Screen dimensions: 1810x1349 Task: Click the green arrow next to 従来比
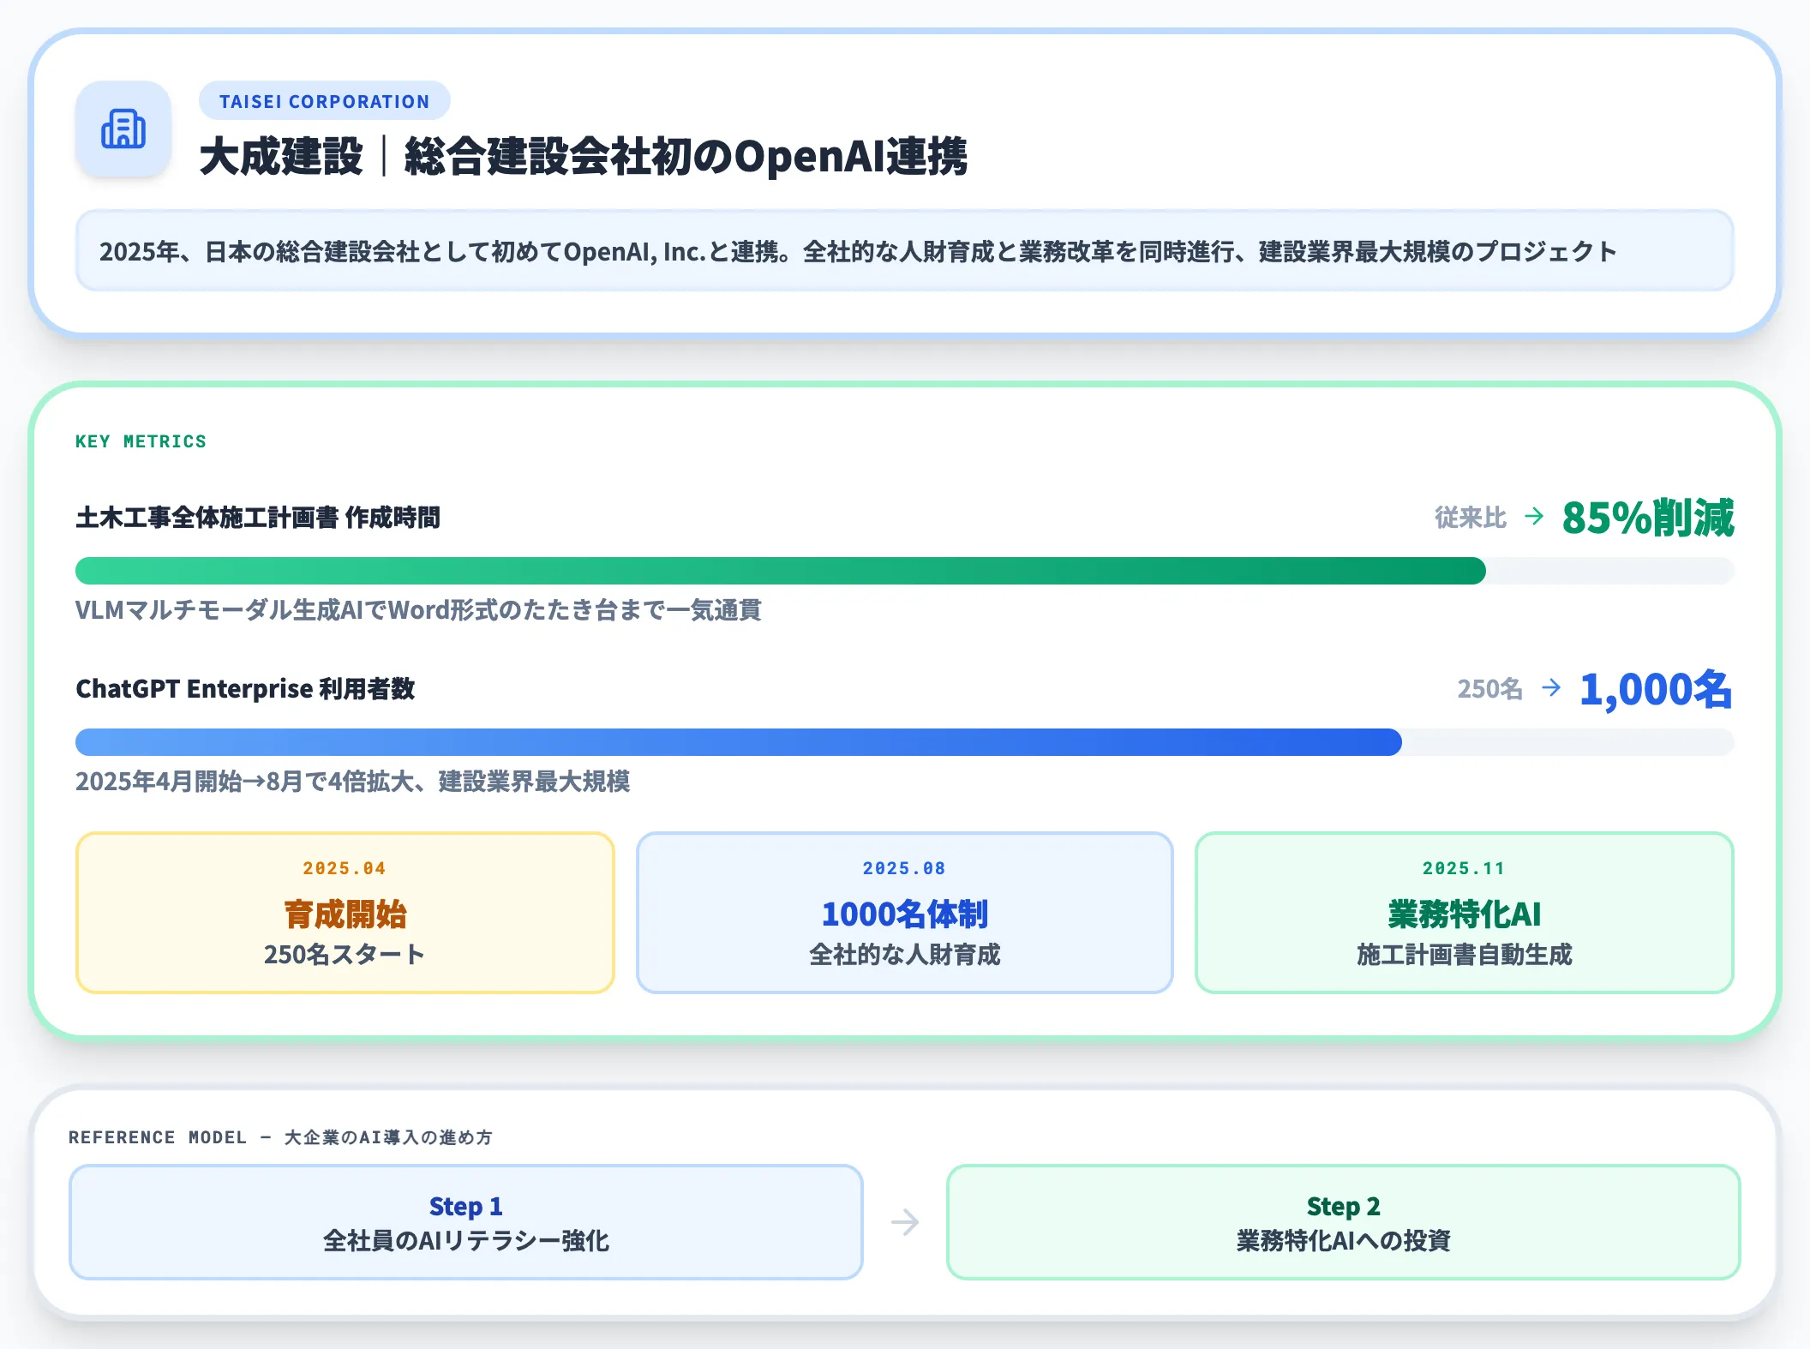click(x=1534, y=516)
